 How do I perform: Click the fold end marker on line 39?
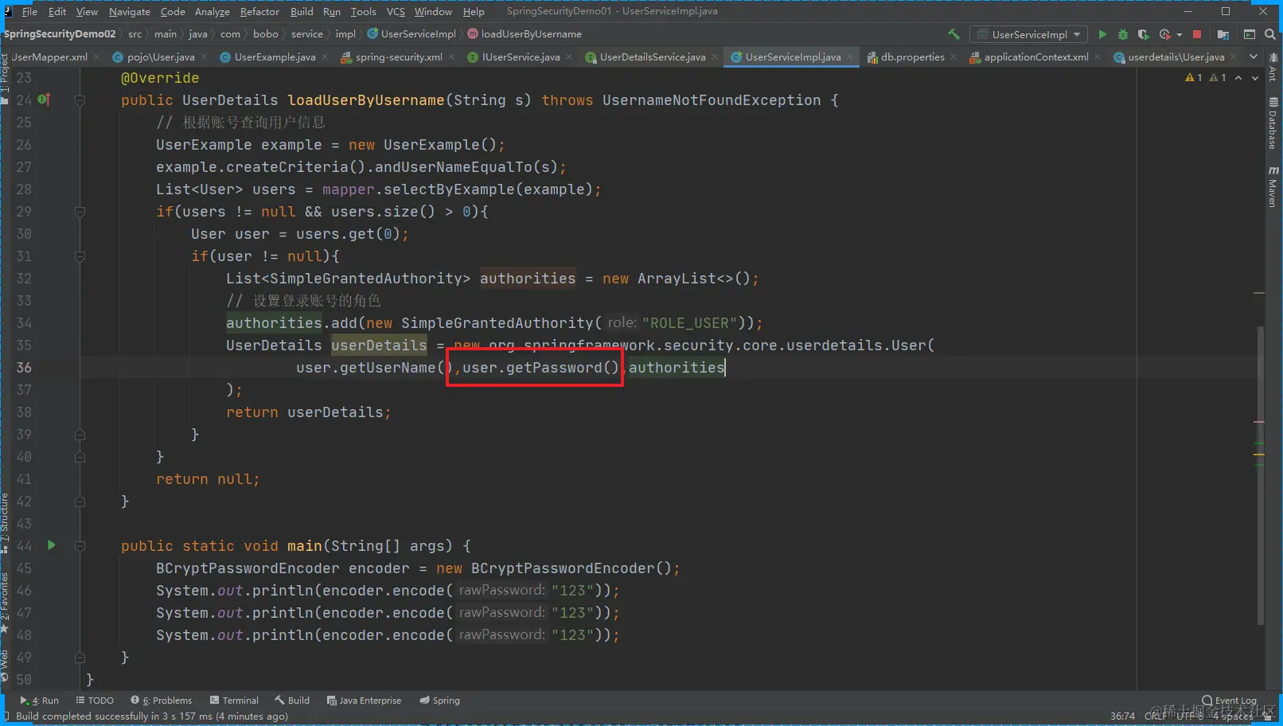[80, 435]
